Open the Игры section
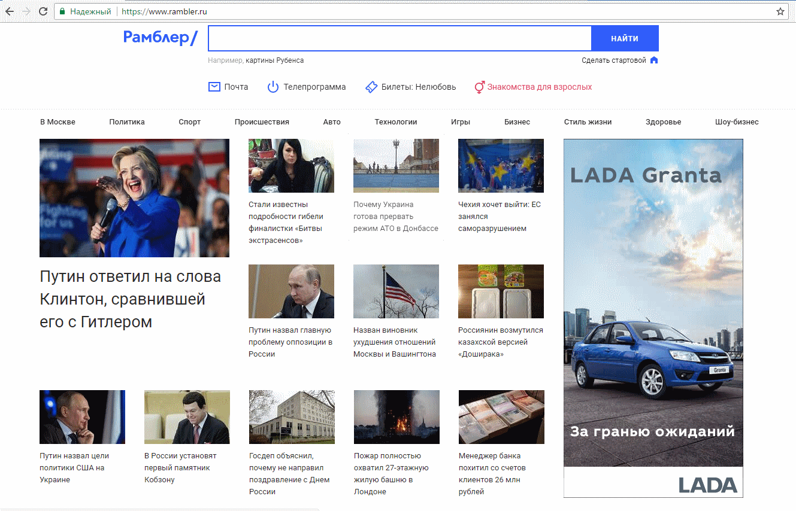Viewport: 796px width, 511px height. (x=461, y=121)
